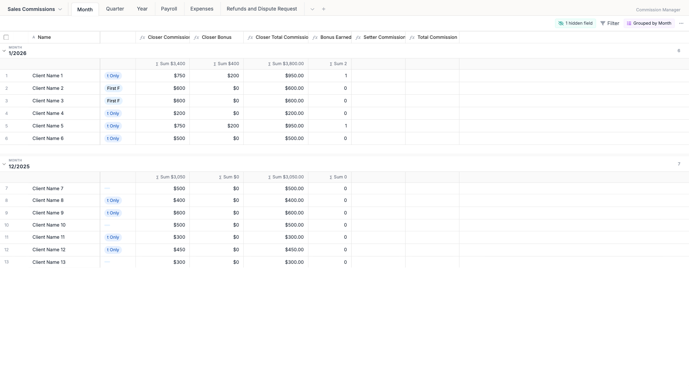Click formula icon of Closer Total Commission column
689x386 pixels.
(x=250, y=37)
